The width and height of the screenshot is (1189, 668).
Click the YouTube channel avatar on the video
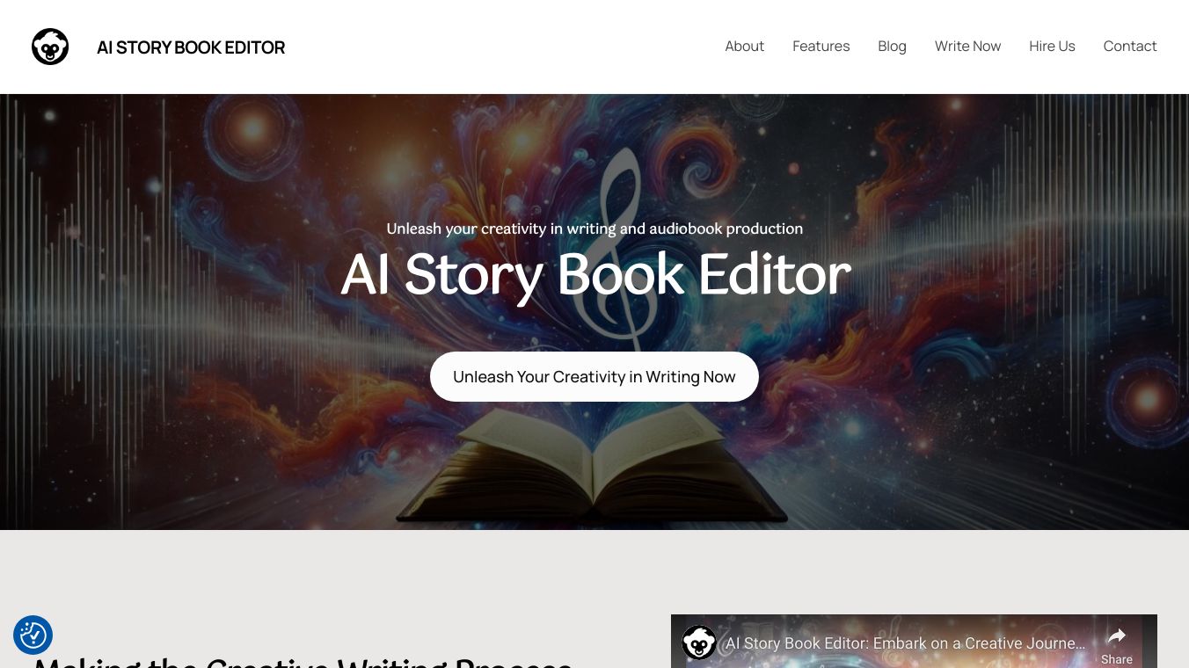click(x=699, y=643)
